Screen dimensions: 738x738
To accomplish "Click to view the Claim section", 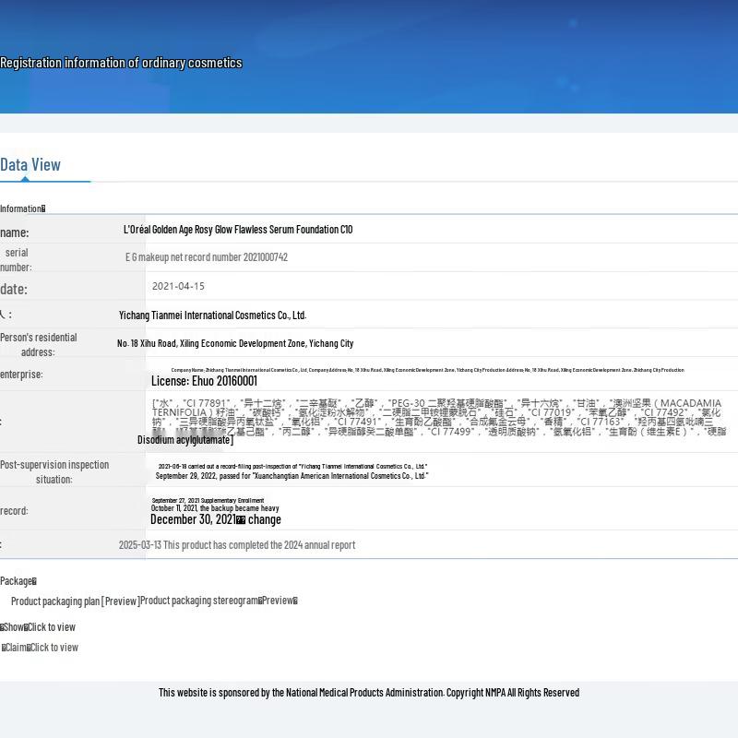I will (54, 648).
